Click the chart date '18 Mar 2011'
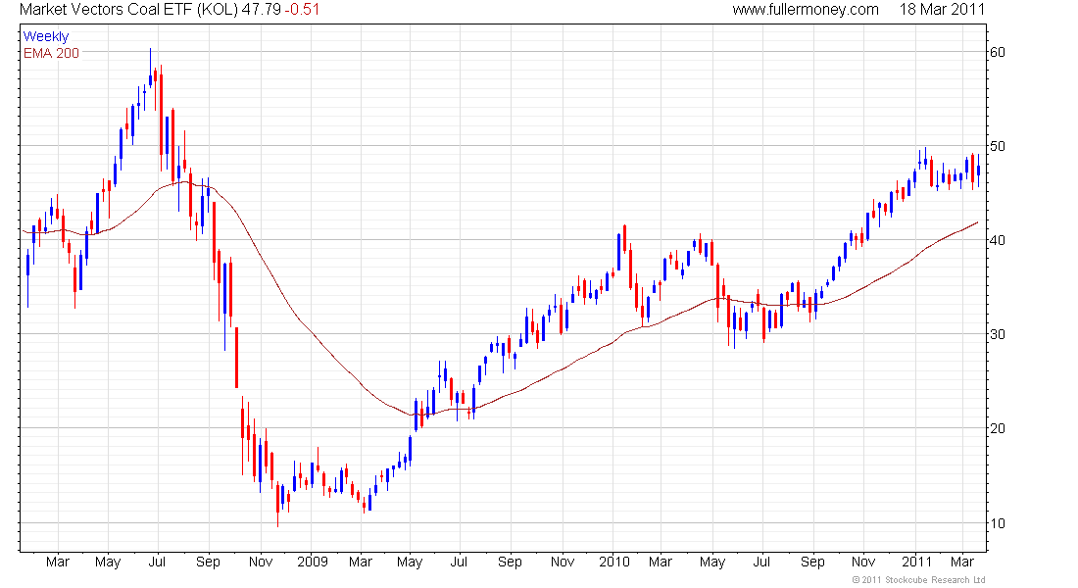The width and height of the screenshot is (1078, 588). point(942,10)
